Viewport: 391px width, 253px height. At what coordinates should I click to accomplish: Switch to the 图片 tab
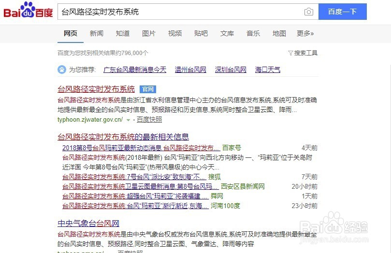pyautogui.click(x=149, y=33)
